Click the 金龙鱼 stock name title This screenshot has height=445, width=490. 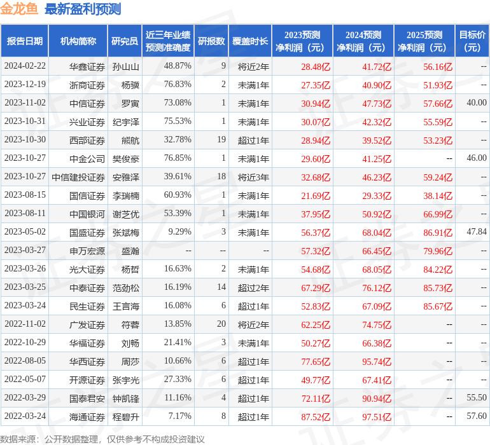click(20, 10)
